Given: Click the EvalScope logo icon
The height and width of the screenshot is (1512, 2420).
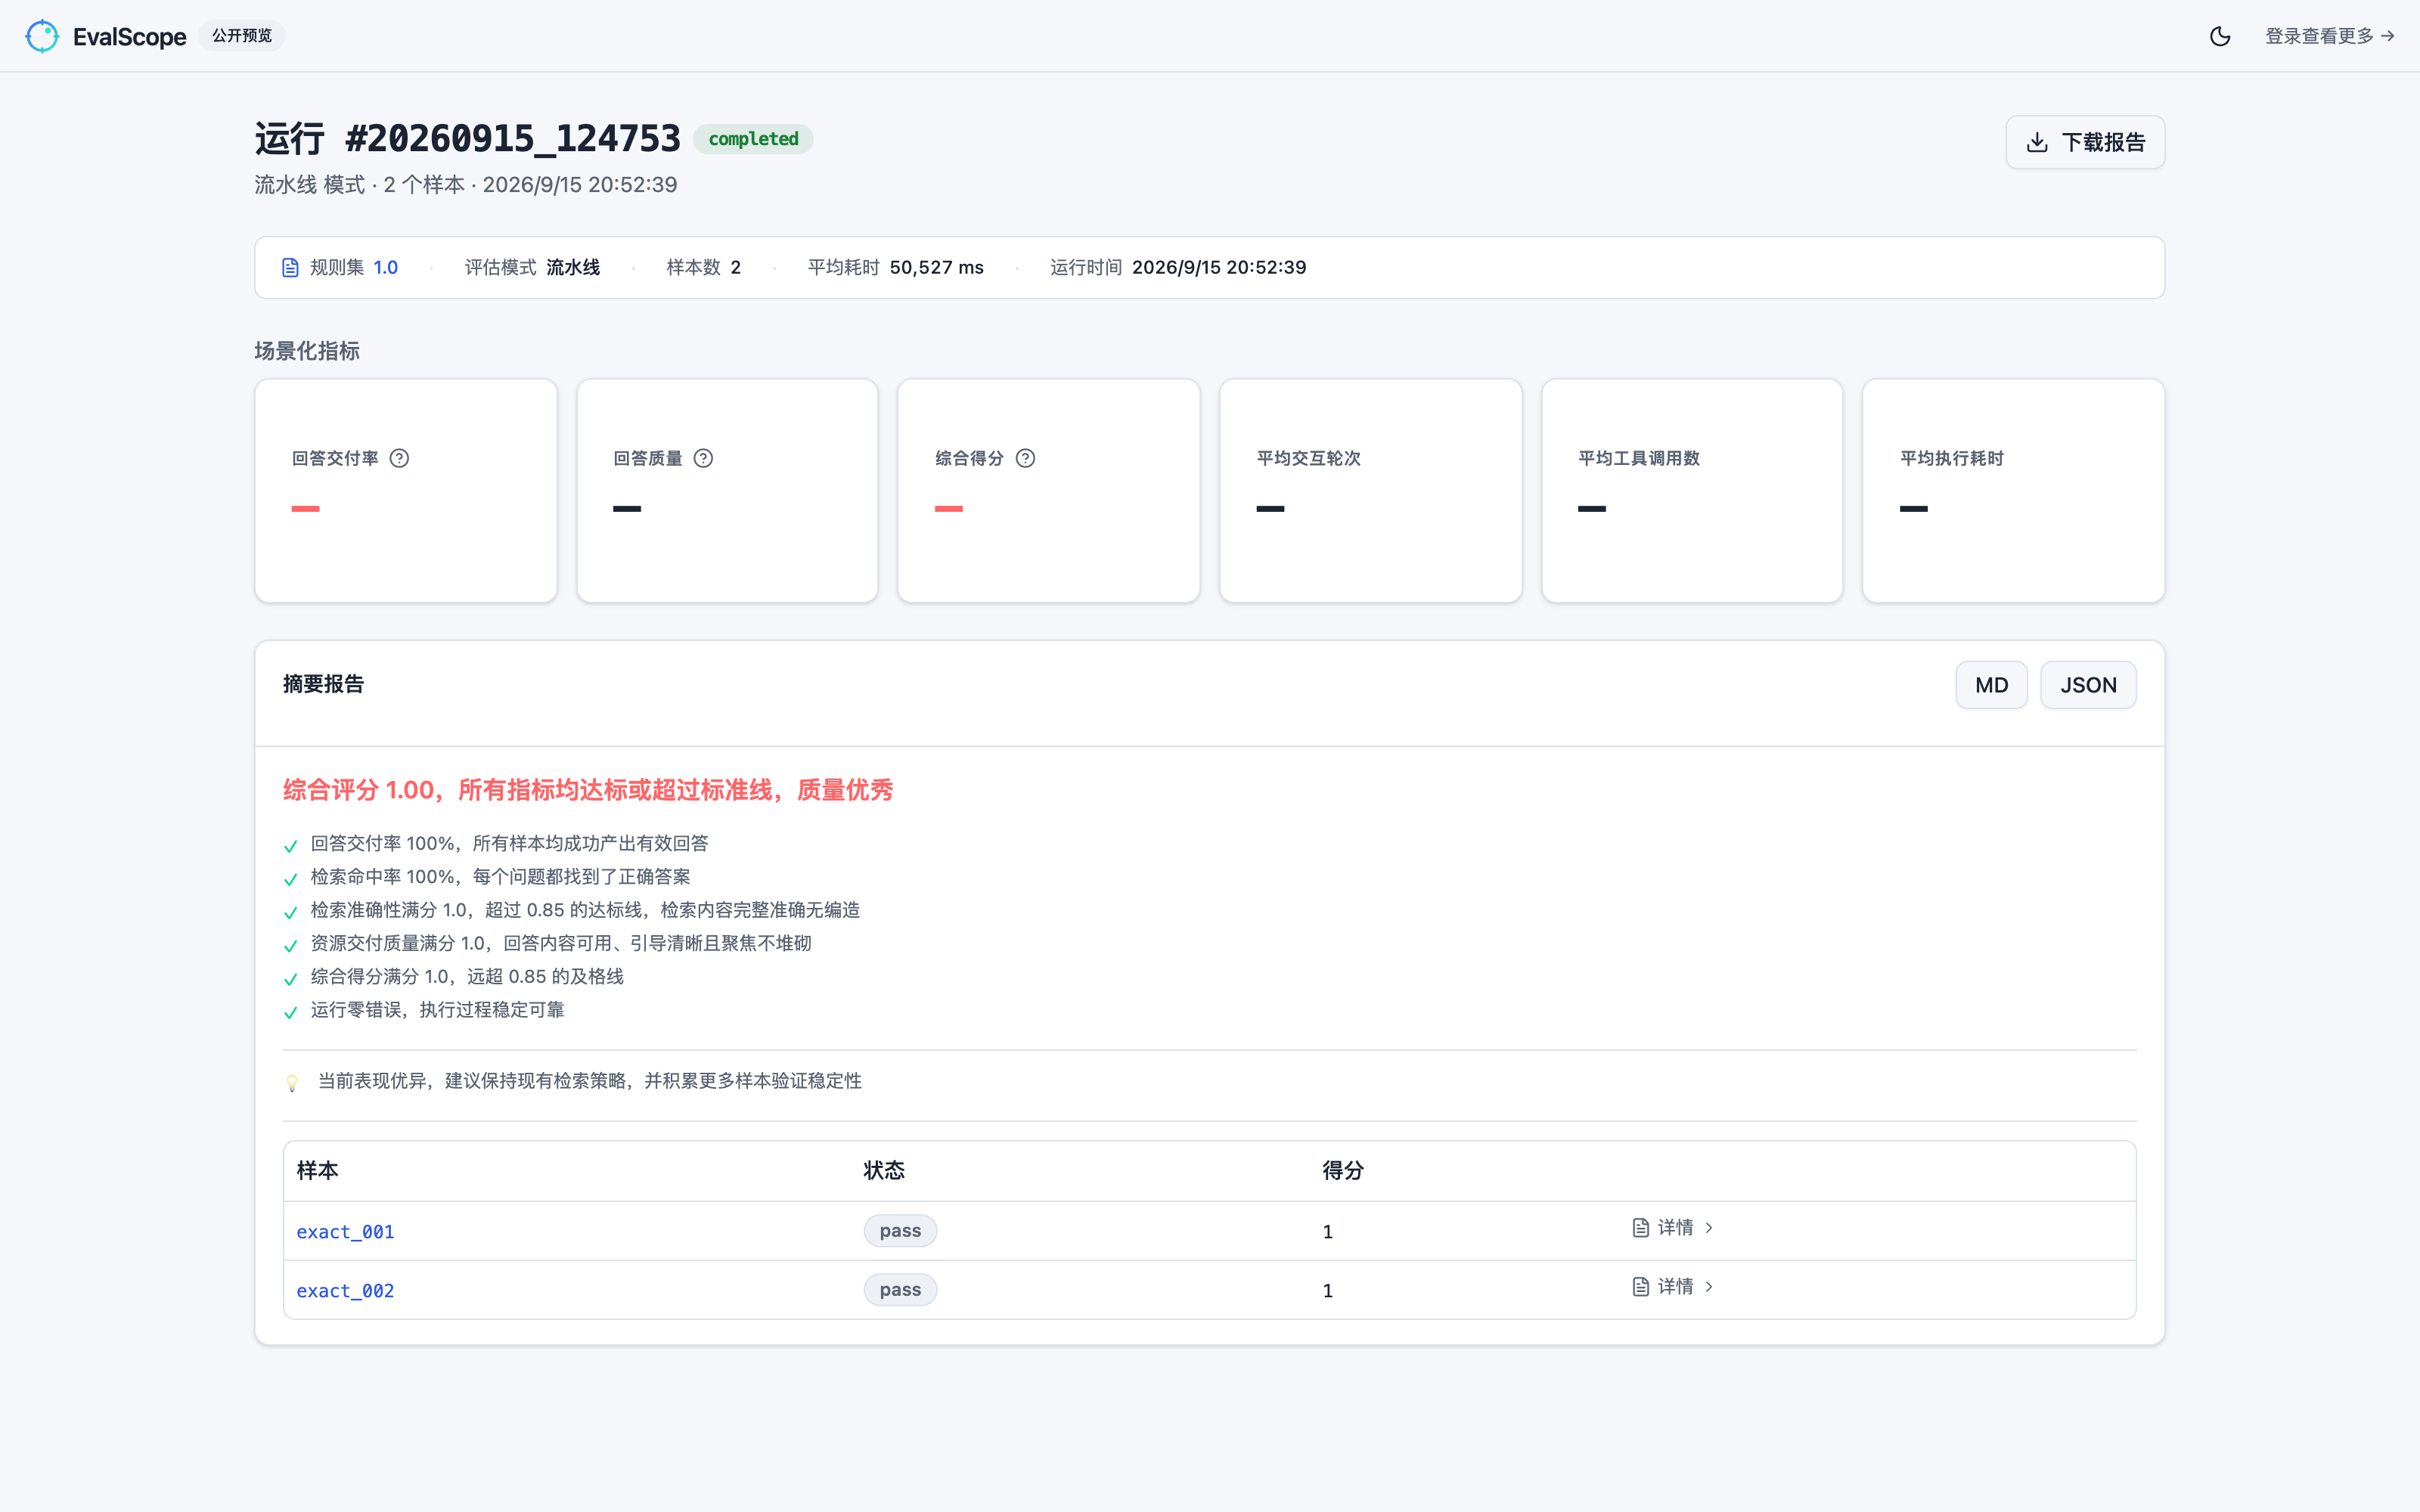Looking at the screenshot, I should click(x=42, y=36).
